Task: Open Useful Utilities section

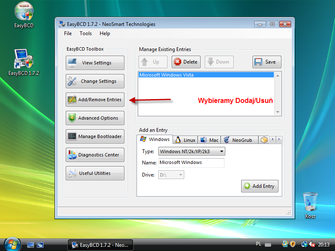Action: 95,173
